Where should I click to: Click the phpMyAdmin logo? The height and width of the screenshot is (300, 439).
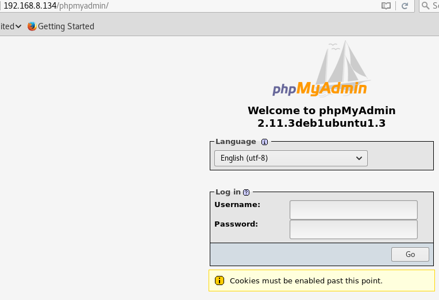pyautogui.click(x=321, y=69)
